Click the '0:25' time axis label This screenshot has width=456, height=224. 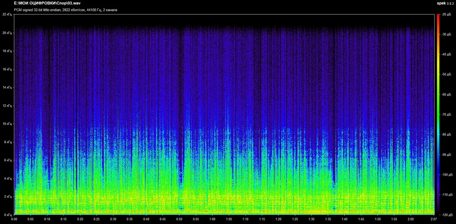[x=97, y=219]
